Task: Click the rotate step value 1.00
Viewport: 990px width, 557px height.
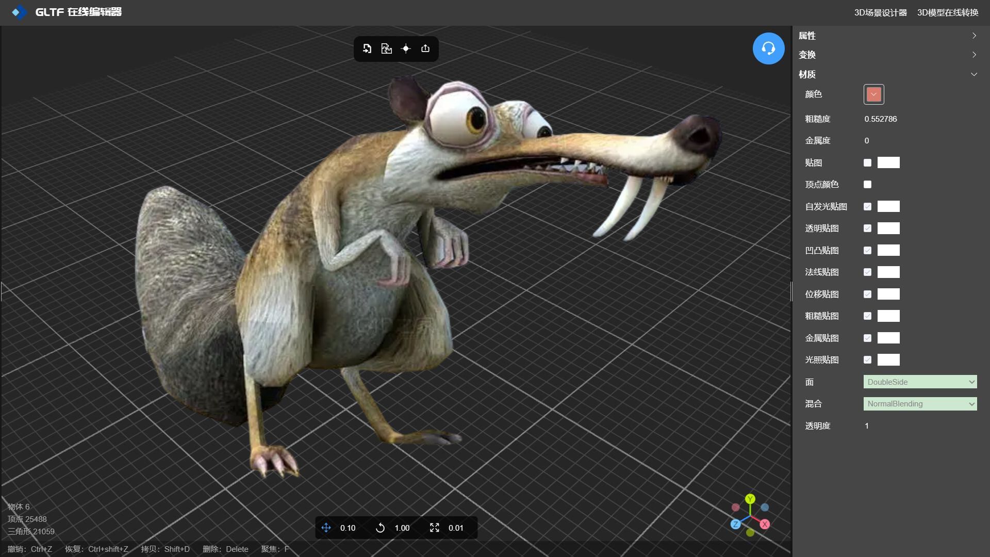Action: pyautogui.click(x=402, y=528)
